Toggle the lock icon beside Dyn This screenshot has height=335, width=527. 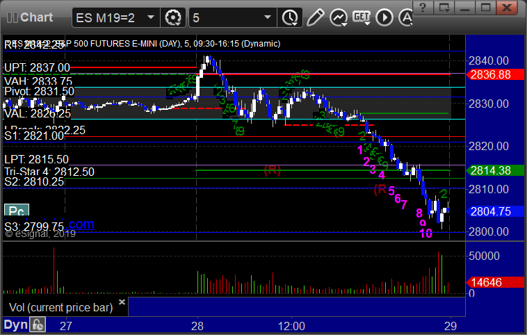pyautogui.click(x=38, y=325)
